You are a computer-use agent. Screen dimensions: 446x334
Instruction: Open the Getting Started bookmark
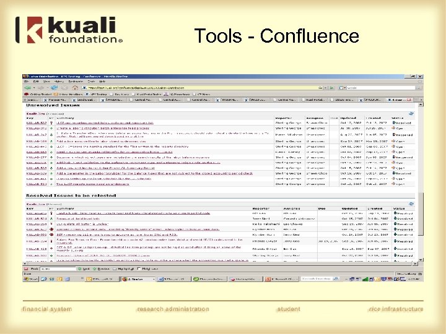coord(38,94)
